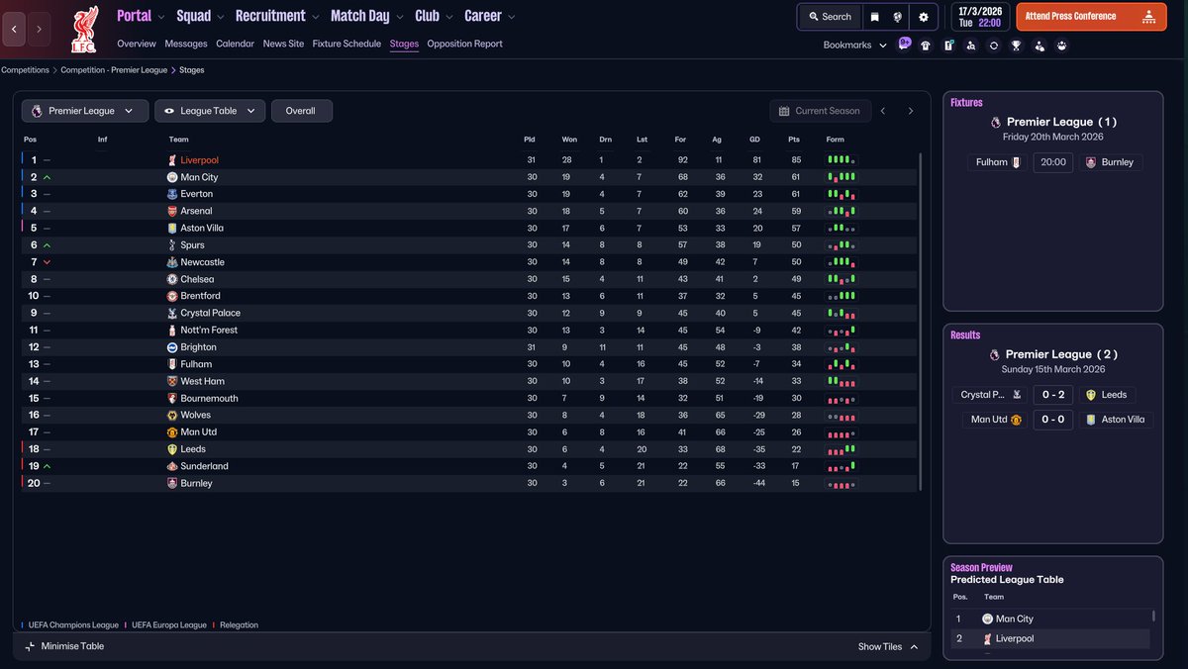The width and height of the screenshot is (1188, 669).
Task: Click Aston Villa's badge in results panel
Action: tap(1091, 420)
